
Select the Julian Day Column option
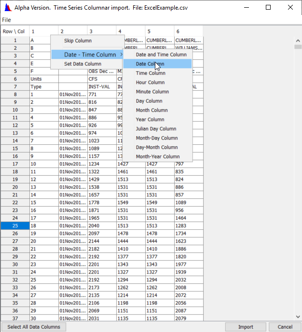click(156, 129)
